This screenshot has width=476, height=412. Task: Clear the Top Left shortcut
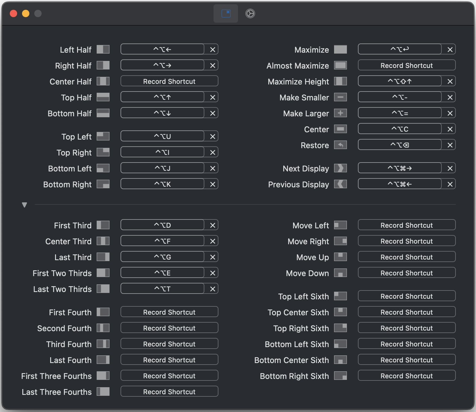(x=213, y=137)
